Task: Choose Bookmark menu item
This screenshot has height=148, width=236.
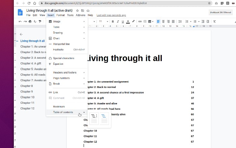Action: click(67, 107)
